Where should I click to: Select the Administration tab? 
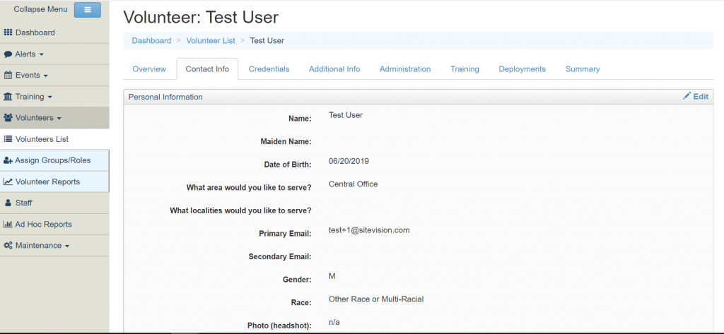[404, 69]
